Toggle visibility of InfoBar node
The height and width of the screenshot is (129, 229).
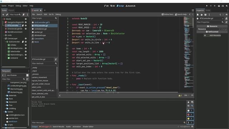tap(26, 45)
